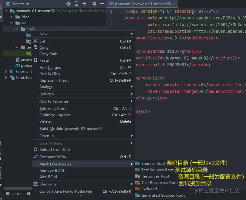The image size is (246, 200).
Task: Click the Generated Sources Root icon
Action: (138, 195)
